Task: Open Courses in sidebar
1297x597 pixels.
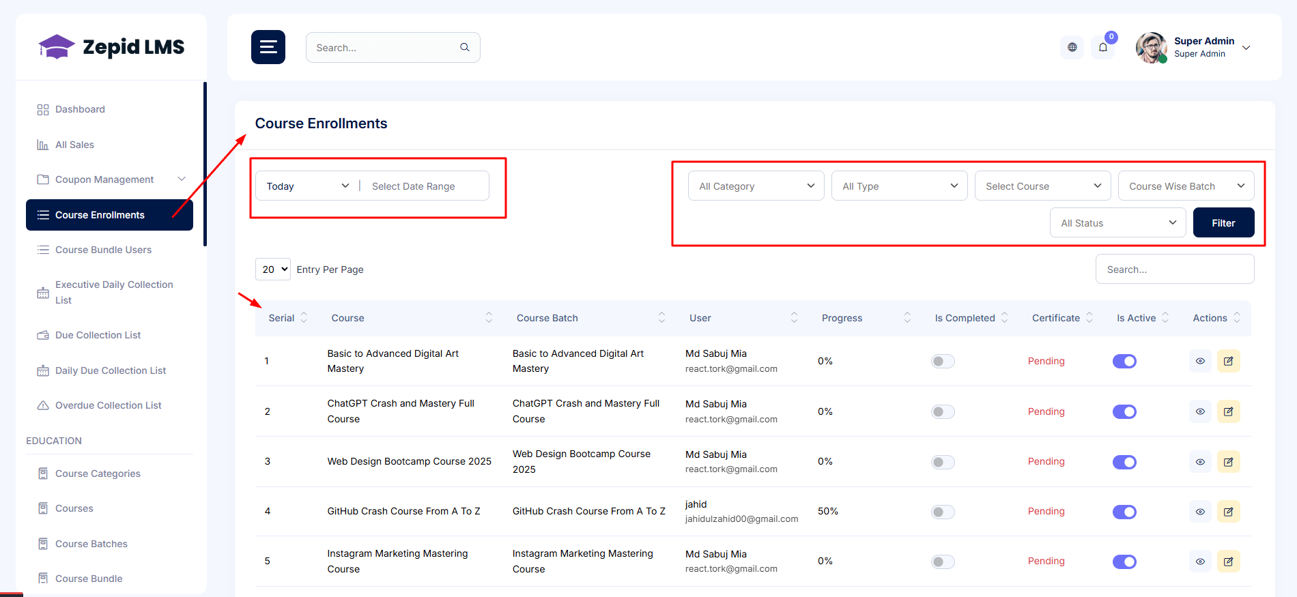Action: 109,508
